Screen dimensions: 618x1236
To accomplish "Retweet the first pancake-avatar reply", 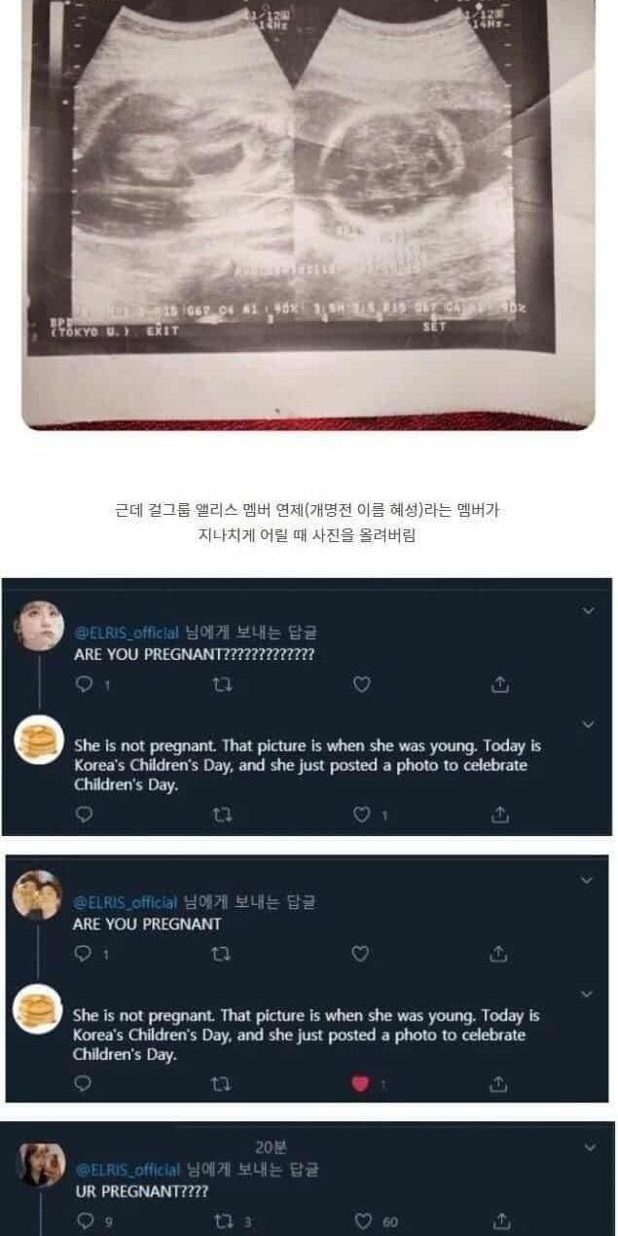I will tap(220, 816).
